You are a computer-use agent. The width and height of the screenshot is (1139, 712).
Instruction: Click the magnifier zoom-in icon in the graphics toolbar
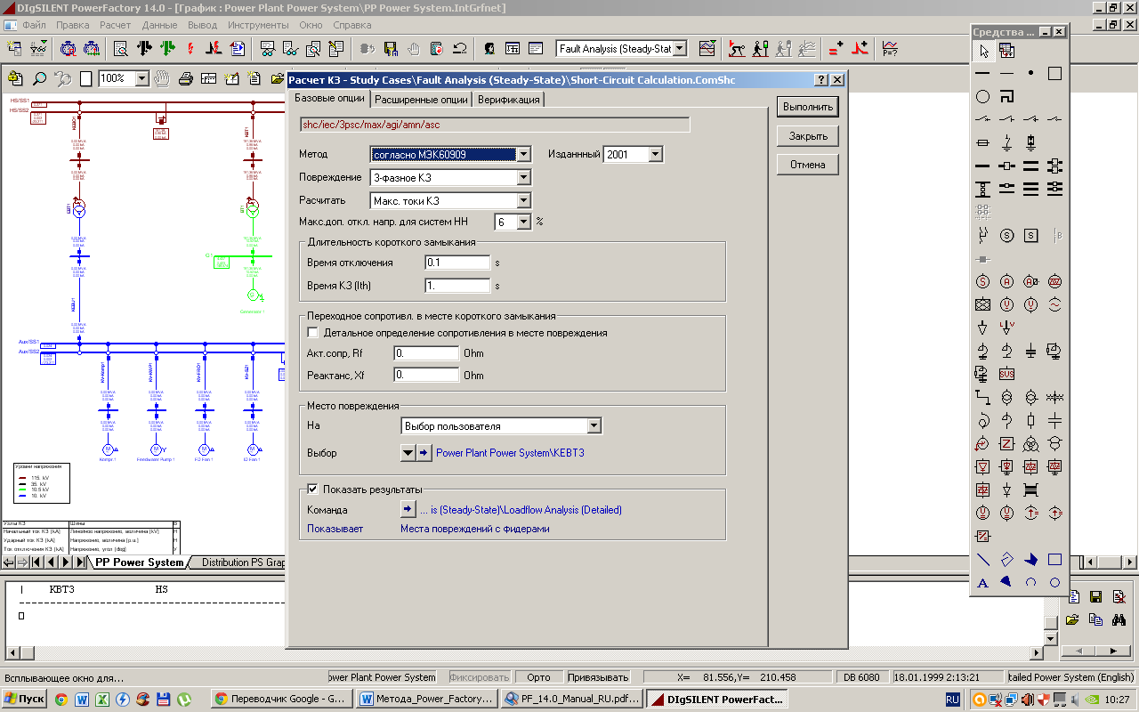coord(39,78)
